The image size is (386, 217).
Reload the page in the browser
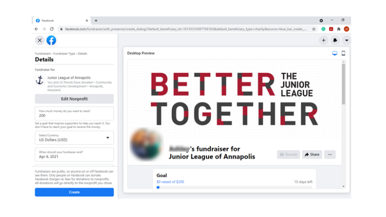pos(51,29)
